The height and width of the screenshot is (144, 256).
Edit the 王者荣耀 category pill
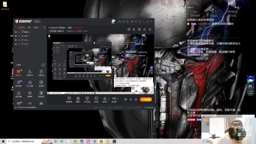(x=57, y=31)
